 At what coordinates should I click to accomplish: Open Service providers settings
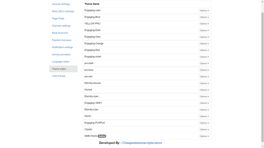61,54
